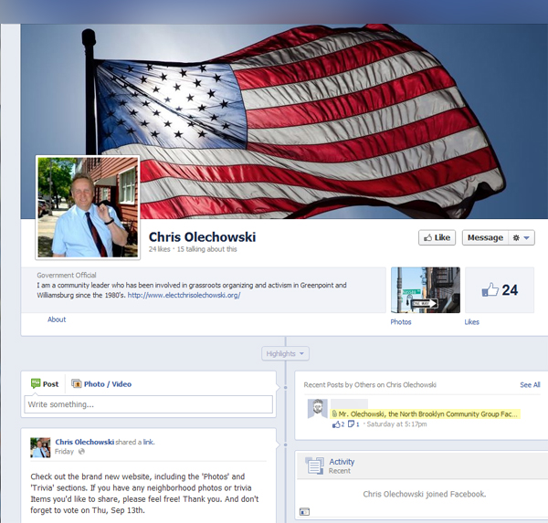Click the globe privacy icon next to Friday
Viewport: 548px width, 523px height.
[81, 451]
